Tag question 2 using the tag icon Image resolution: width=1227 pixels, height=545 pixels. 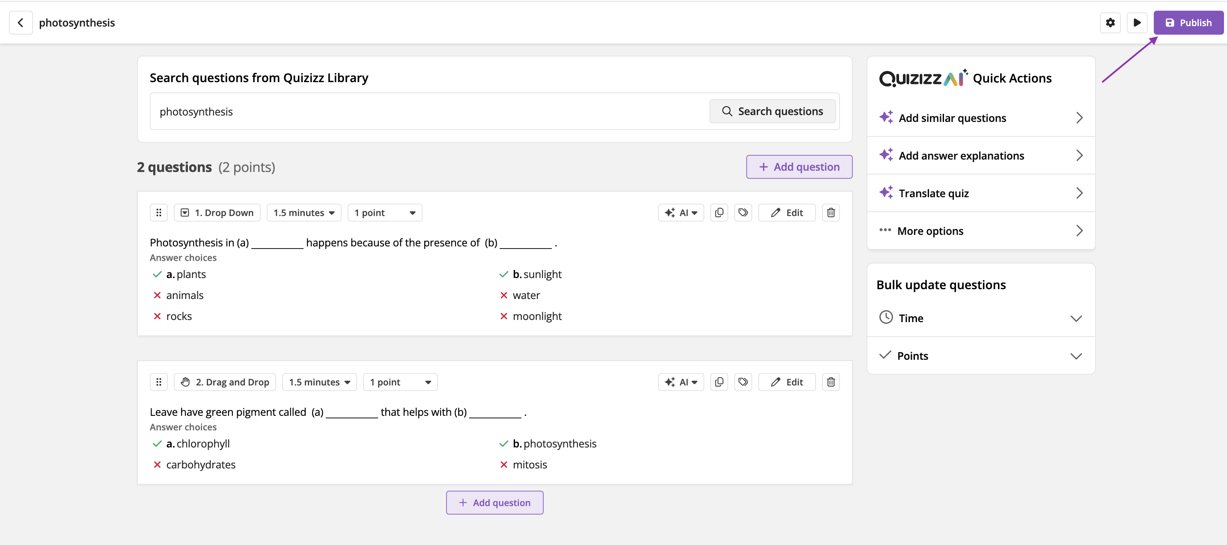(x=743, y=382)
